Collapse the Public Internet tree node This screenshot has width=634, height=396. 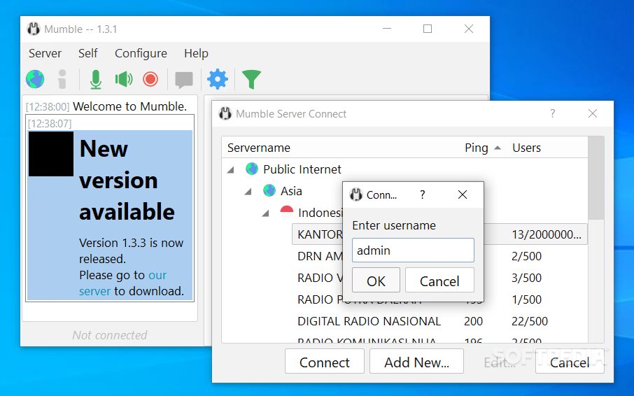(231, 170)
